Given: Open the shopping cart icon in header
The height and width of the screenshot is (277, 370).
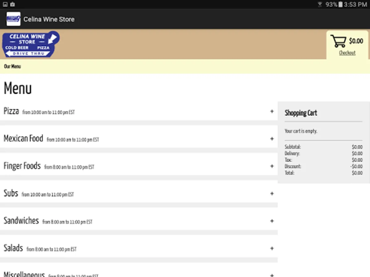Looking at the screenshot, I should [338, 41].
